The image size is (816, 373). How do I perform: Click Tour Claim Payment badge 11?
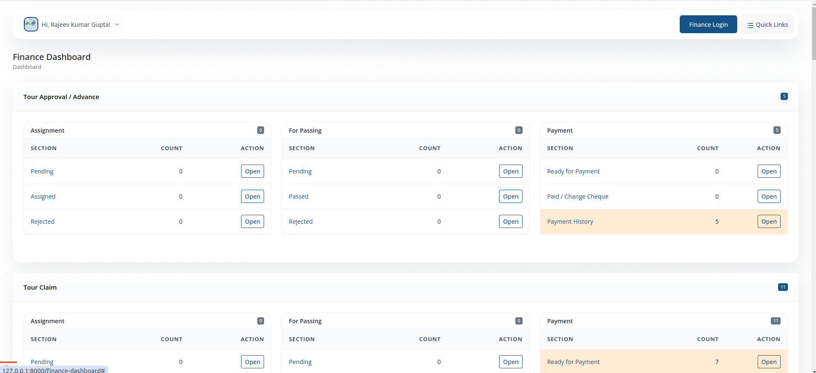[x=776, y=321]
